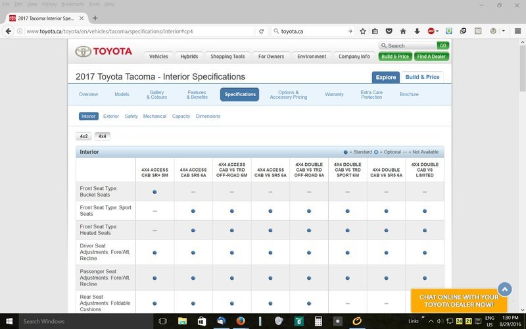Screen dimensions: 526x329
Task: Show hidden system tray icons chevron
Action: point(431,321)
